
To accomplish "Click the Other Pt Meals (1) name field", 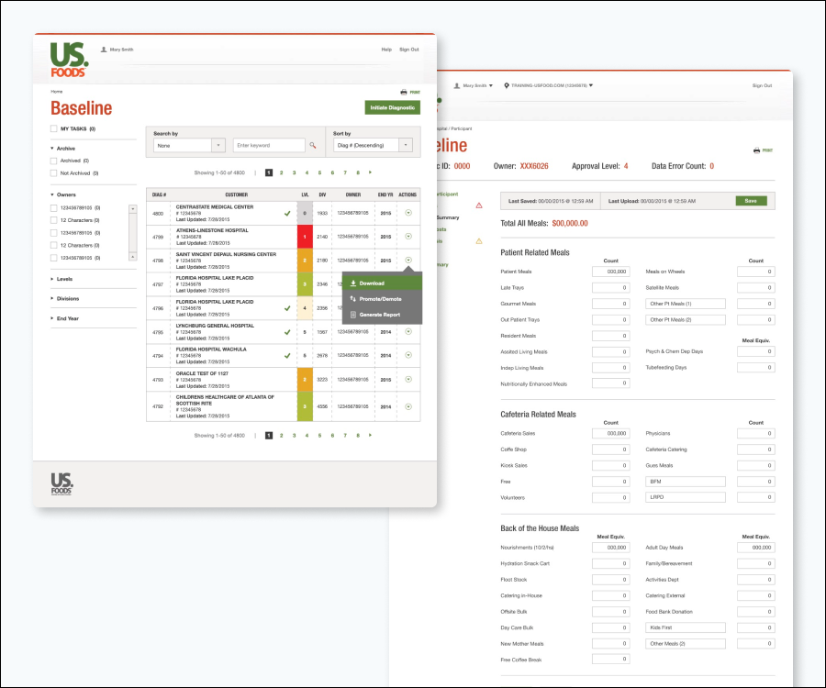I will click(x=686, y=304).
